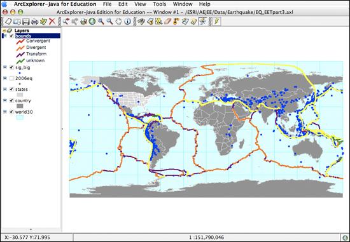
Task: Collapse the bounds layer legend
Action: pyautogui.click(x=4, y=36)
